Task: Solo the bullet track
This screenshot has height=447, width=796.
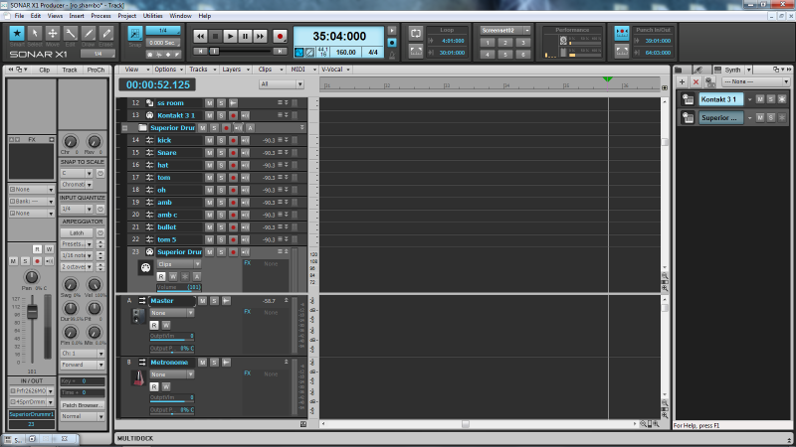Action: 221,227
